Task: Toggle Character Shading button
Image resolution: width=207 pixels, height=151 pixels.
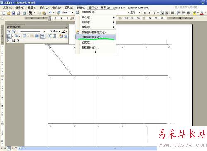Action: point(166,13)
